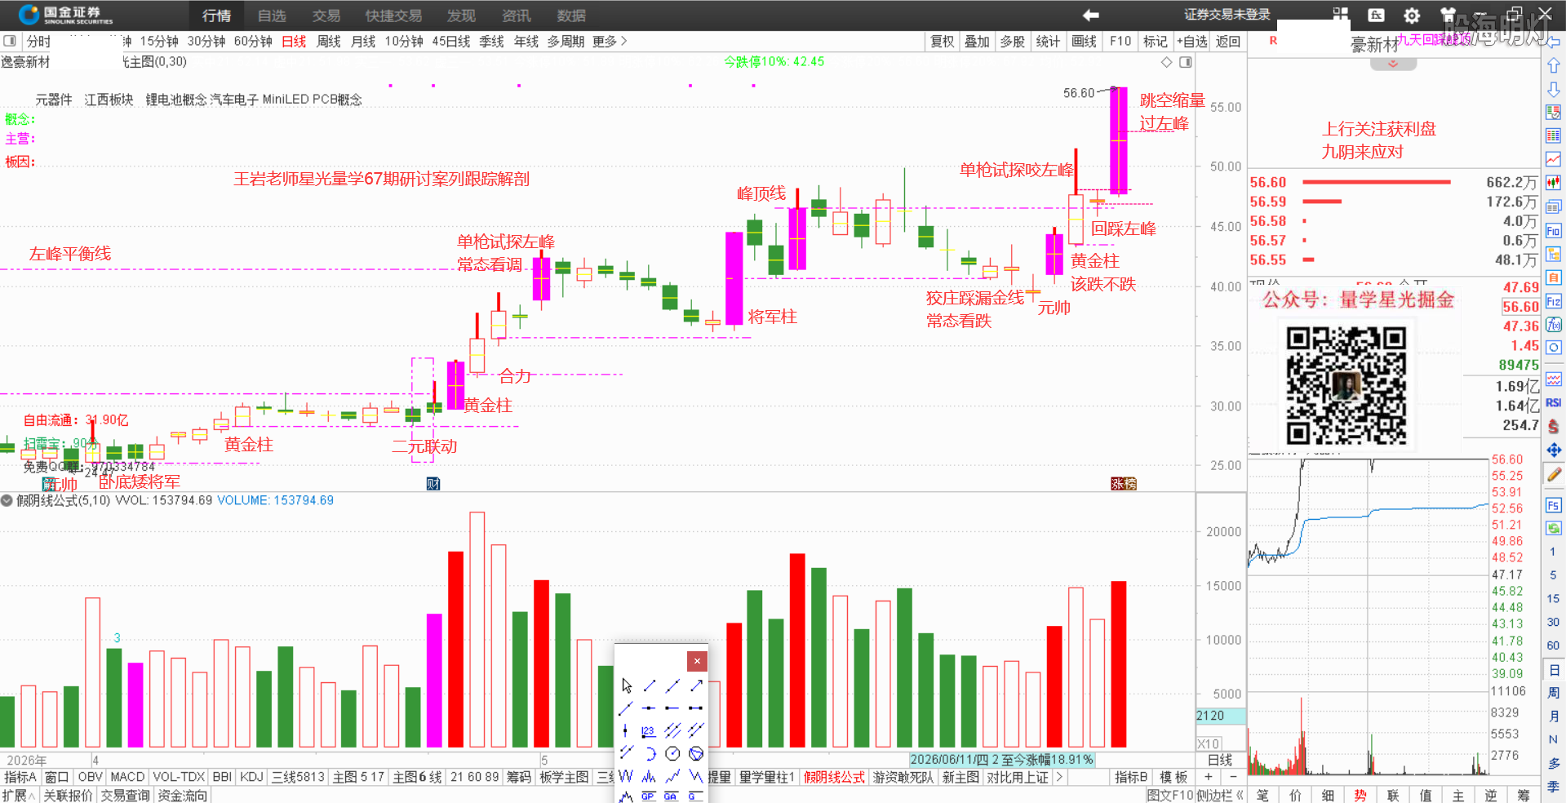Select the 123 price label drawing tool
The width and height of the screenshot is (1566, 803).
[649, 730]
